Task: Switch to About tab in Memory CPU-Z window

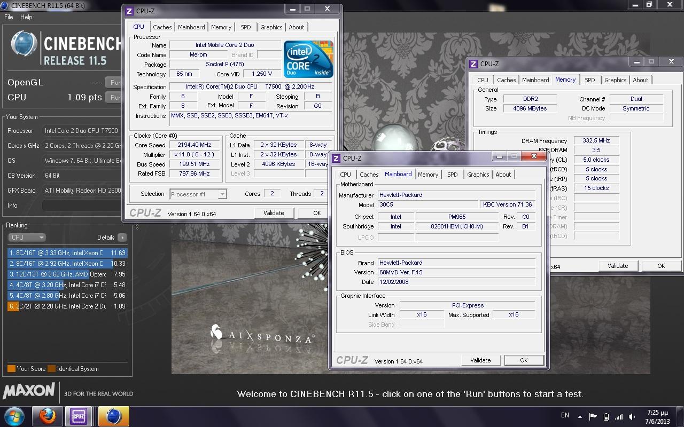Action: pyautogui.click(x=641, y=80)
